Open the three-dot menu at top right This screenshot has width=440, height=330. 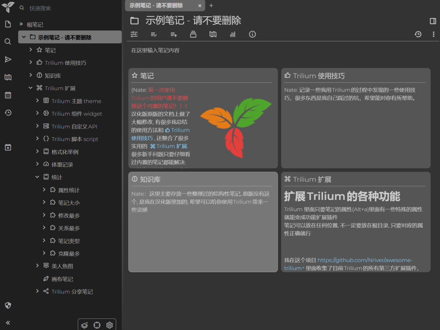coord(433,34)
